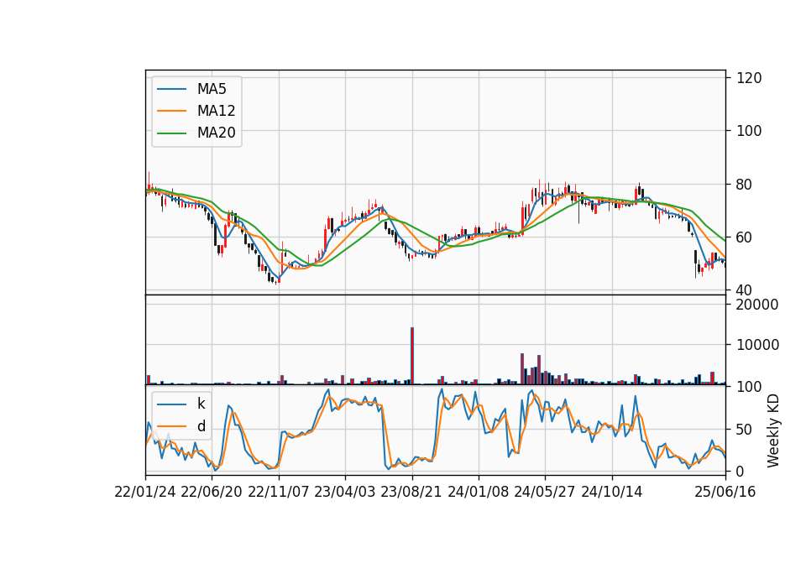Click the 22/01/24 date tick label
The image size is (806, 579).
click(x=145, y=493)
